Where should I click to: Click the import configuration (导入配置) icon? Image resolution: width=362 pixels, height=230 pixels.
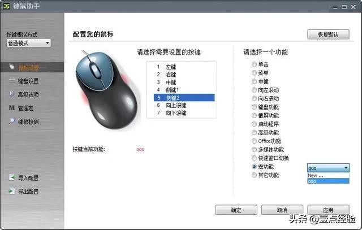pos(12,177)
